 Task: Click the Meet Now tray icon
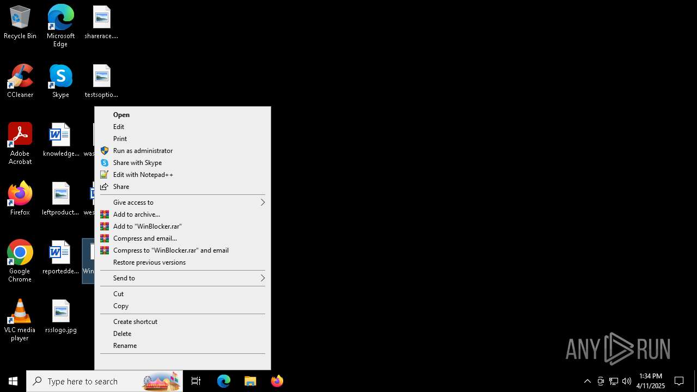point(601,381)
